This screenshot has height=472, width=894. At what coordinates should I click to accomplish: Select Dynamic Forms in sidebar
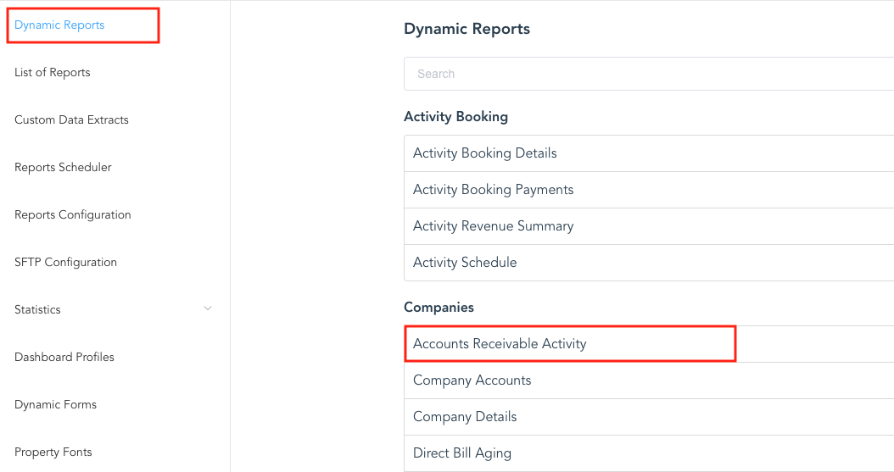[x=56, y=405]
